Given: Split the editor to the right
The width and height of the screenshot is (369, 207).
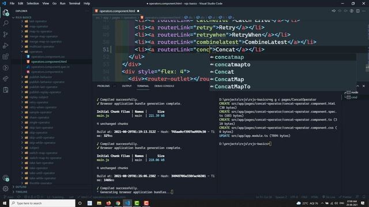Looking at the screenshot, I should pyautogui.click(x=357, y=11).
